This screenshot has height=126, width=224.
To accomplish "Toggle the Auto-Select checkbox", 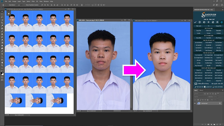I will pos(8,5).
